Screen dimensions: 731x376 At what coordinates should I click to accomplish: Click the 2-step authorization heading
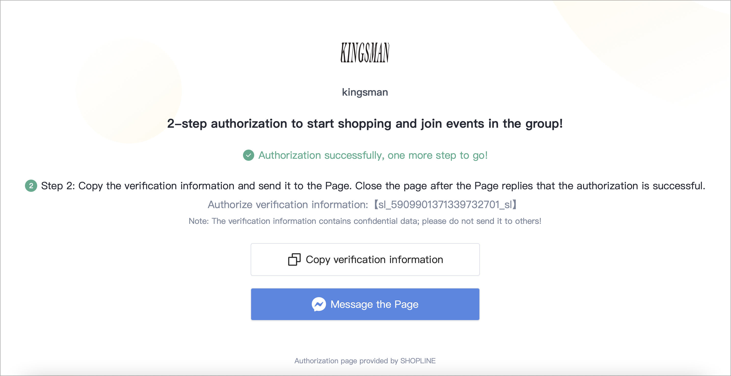point(365,124)
